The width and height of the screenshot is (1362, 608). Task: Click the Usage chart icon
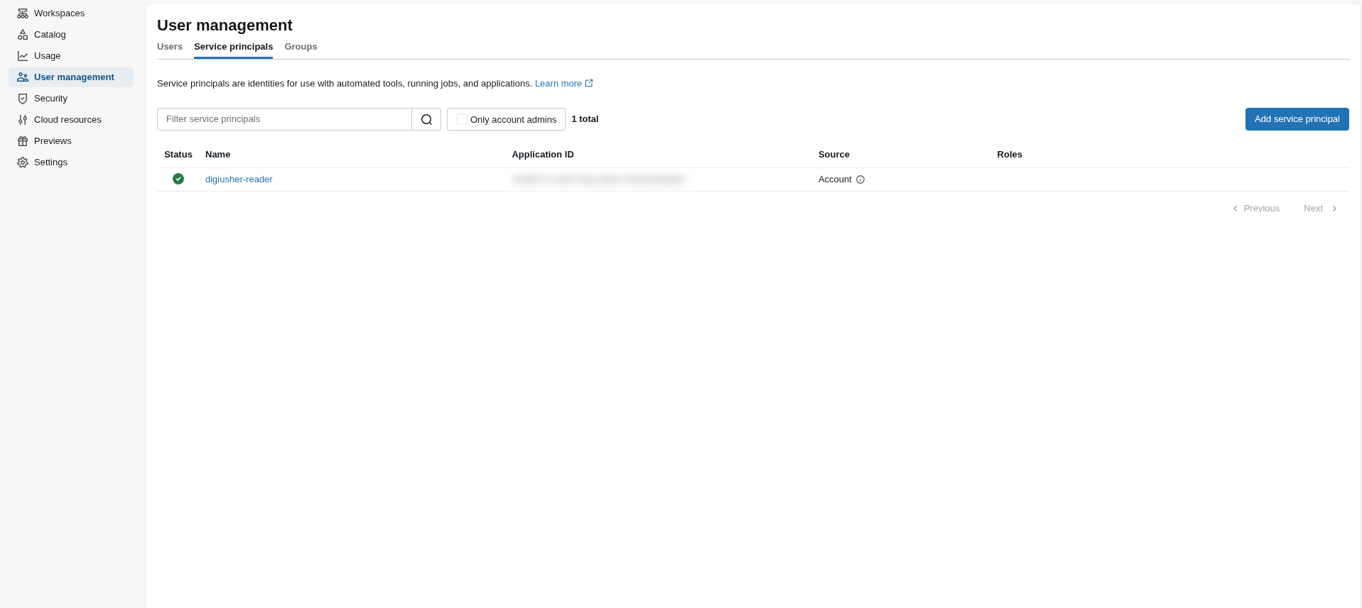pos(23,56)
